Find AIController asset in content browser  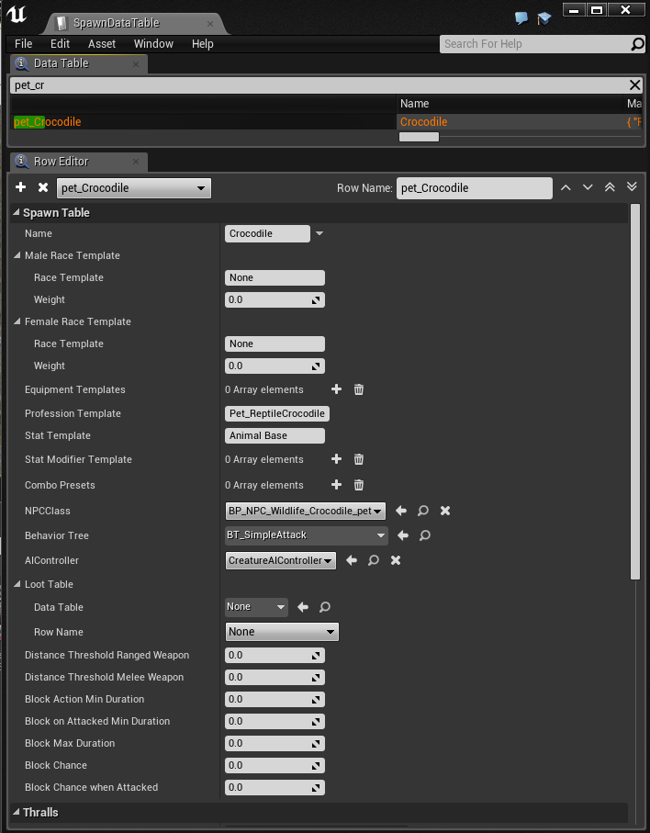tap(374, 560)
